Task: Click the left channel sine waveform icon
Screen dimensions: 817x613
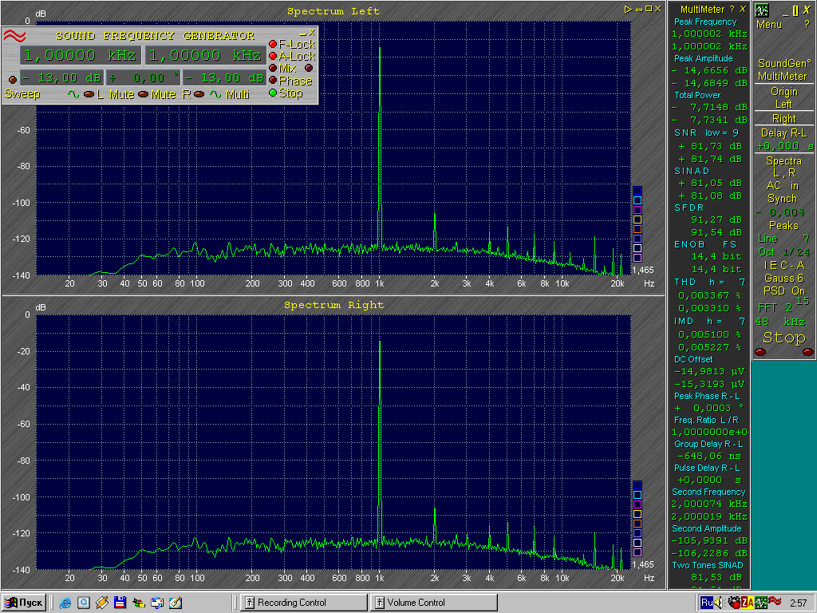Action: [x=73, y=94]
